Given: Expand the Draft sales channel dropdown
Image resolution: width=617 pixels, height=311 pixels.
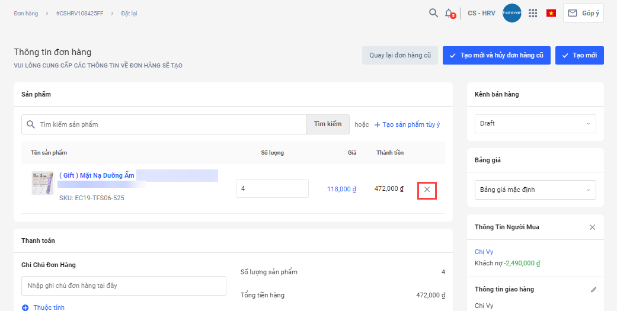Looking at the screenshot, I should click(x=535, y=124).
